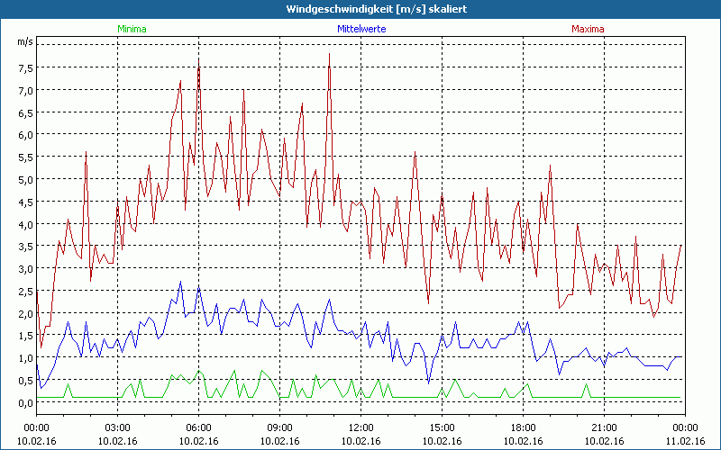Click the m/s unit label on the y-axis
This screenshot has width=721, height=450.
point(24,41)
